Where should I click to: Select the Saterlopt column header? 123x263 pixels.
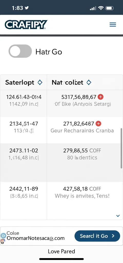(24, 82)
